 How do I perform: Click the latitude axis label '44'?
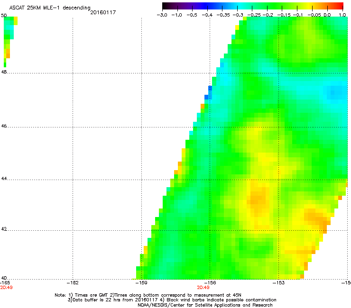coord(4,179)
